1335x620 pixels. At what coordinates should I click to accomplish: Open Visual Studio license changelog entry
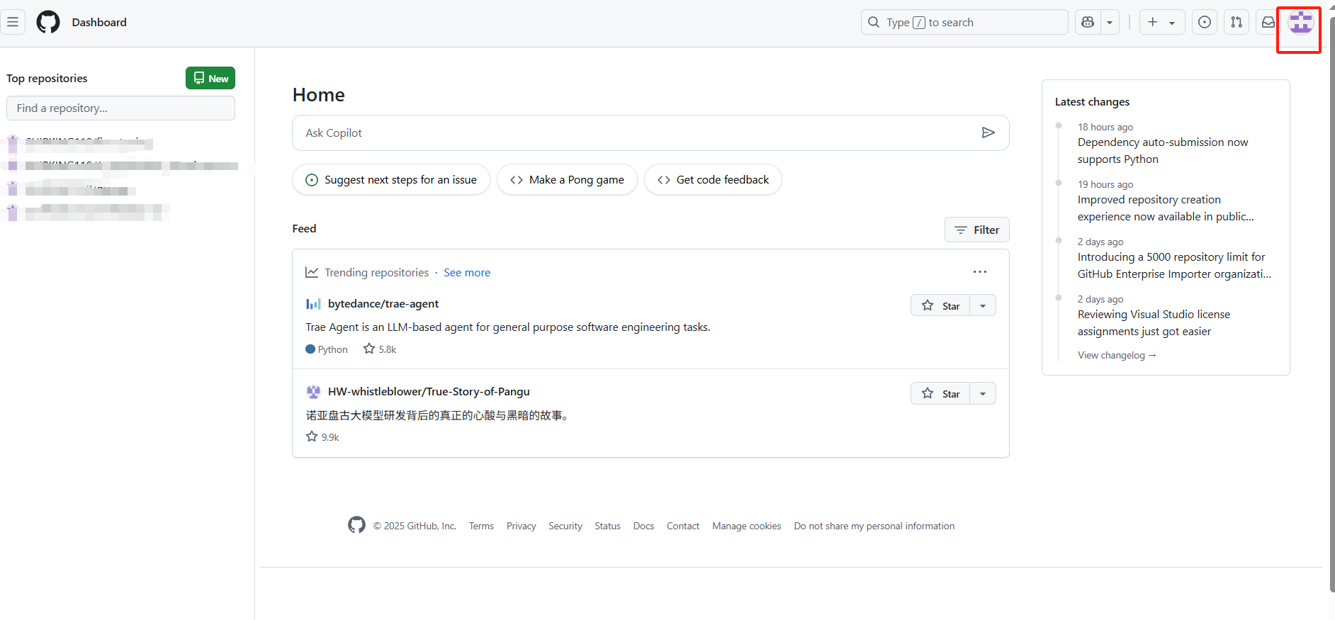1154,323
